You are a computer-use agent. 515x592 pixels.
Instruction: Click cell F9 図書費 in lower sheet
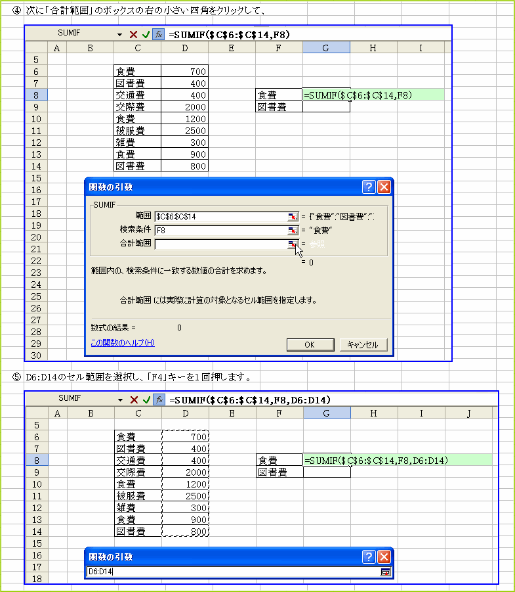pyautogui.click(x=279, y=472)
